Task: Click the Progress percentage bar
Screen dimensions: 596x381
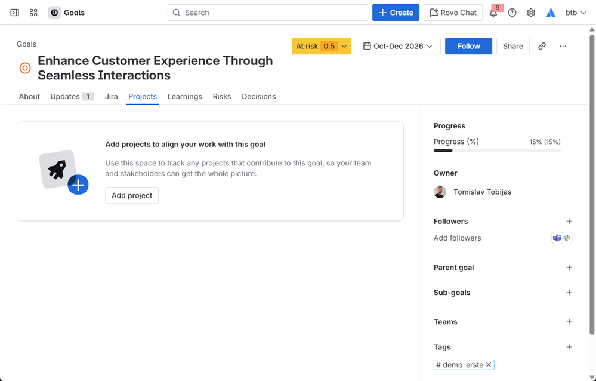Action: pyautogui.click(x=496, y=150)
